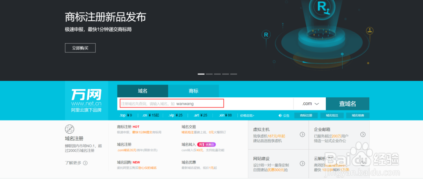Open the 域名交易 link
423x187 pixels.
click(189, 126)
